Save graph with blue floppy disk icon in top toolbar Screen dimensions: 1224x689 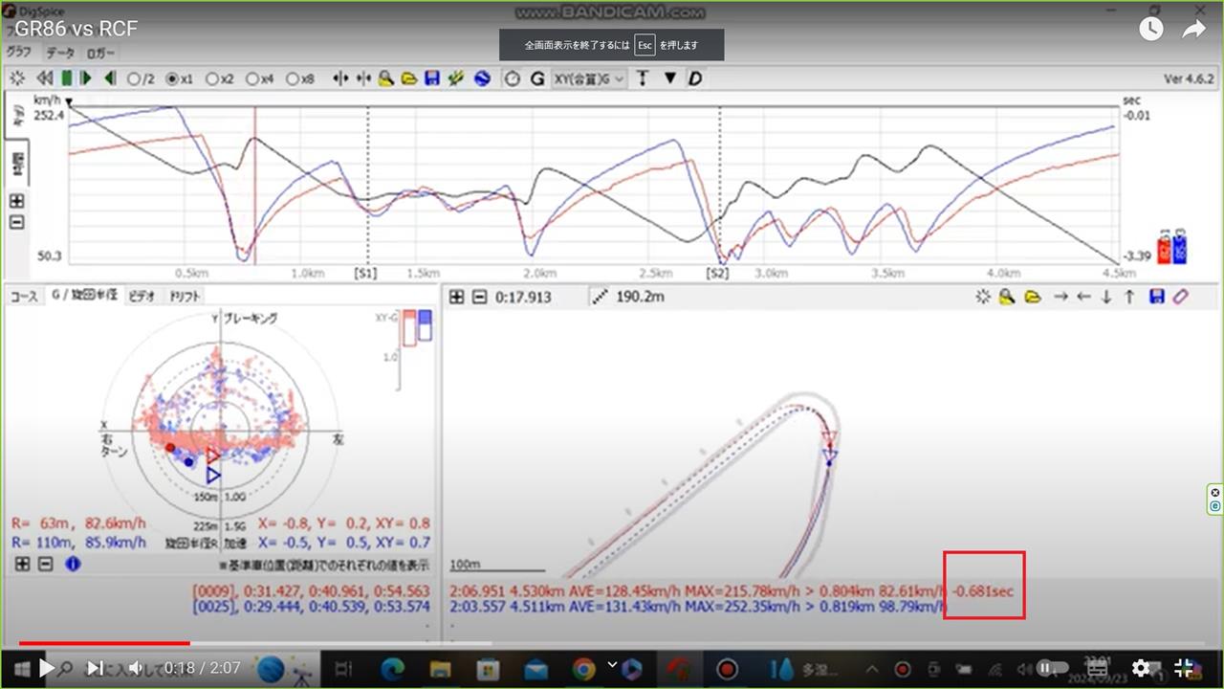pyautogui.click(x=432, y=78)
